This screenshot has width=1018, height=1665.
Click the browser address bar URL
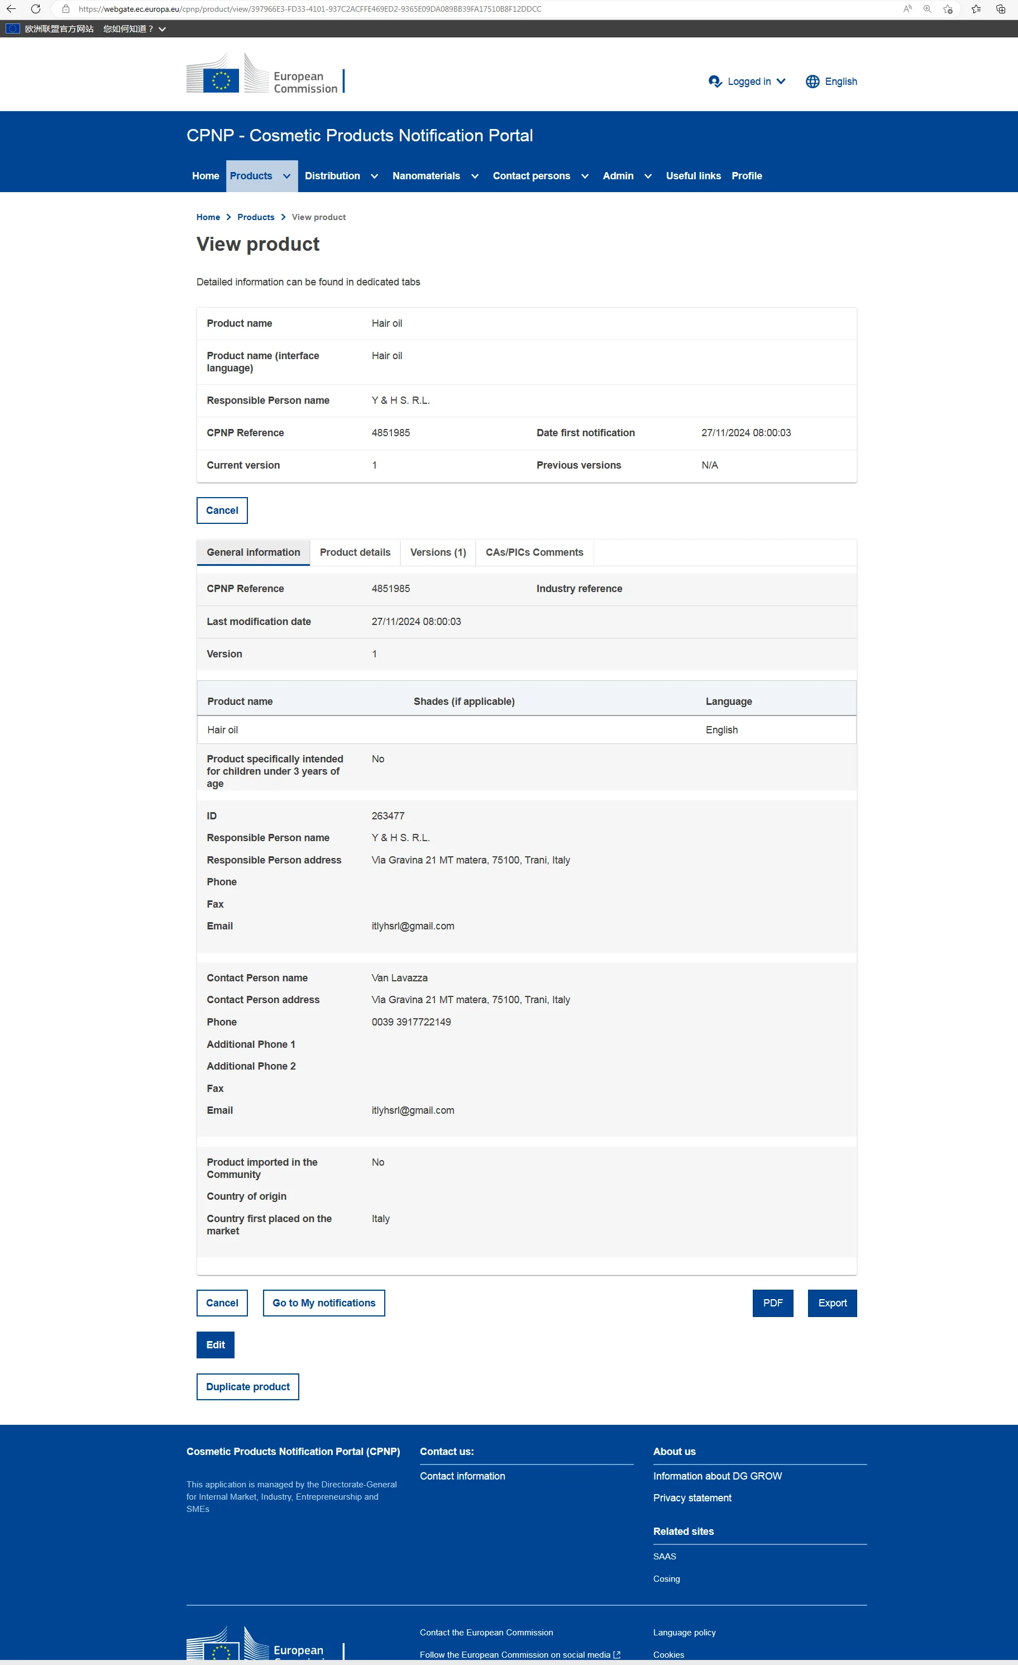coord(310,9)
